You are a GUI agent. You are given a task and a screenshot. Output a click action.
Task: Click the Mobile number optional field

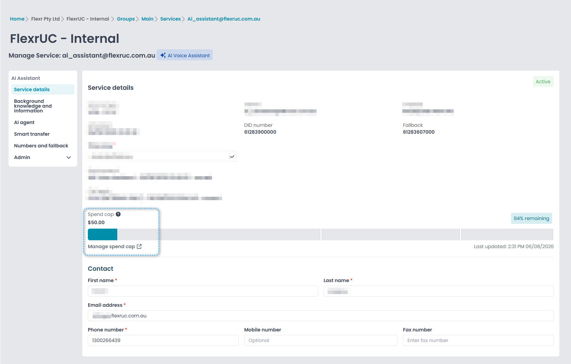pyautogui.click(x=321, y=340)
